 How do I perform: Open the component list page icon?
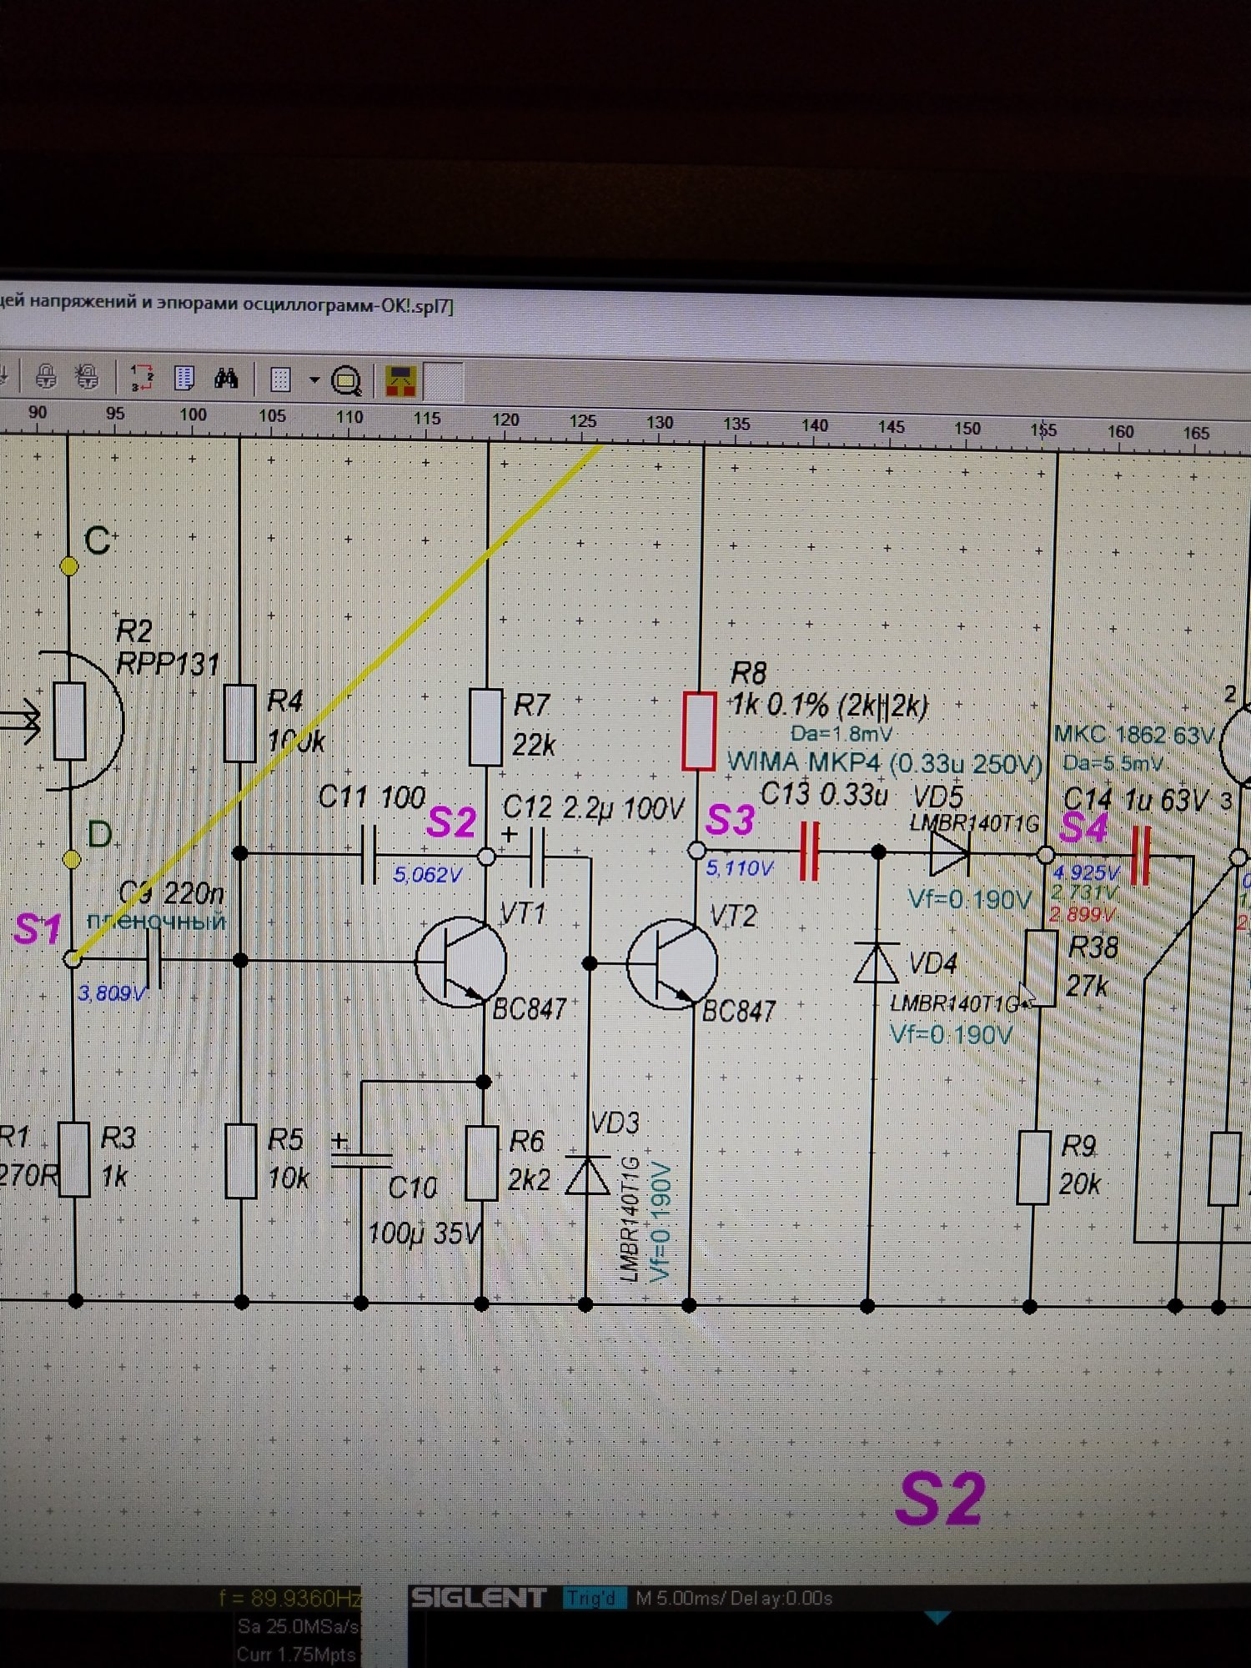(x=183, y=379)
